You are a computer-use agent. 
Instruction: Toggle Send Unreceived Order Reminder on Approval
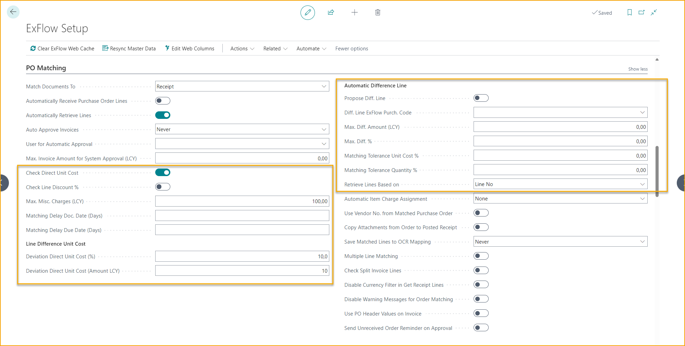coord(481,328)
